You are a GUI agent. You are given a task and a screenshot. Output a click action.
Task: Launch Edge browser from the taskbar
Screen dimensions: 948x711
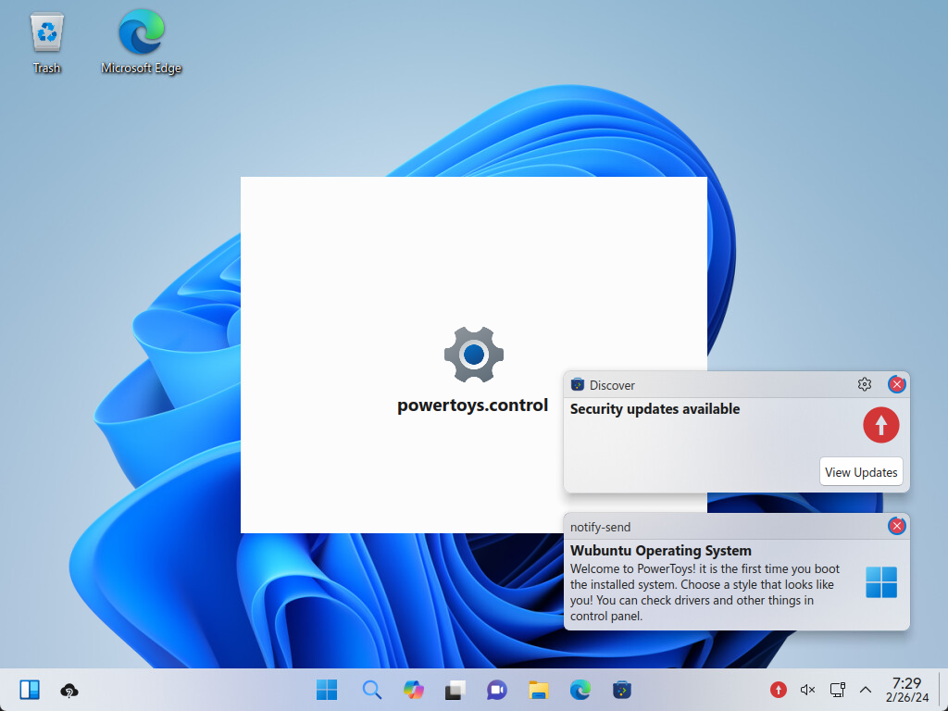(x=580, y=690)
